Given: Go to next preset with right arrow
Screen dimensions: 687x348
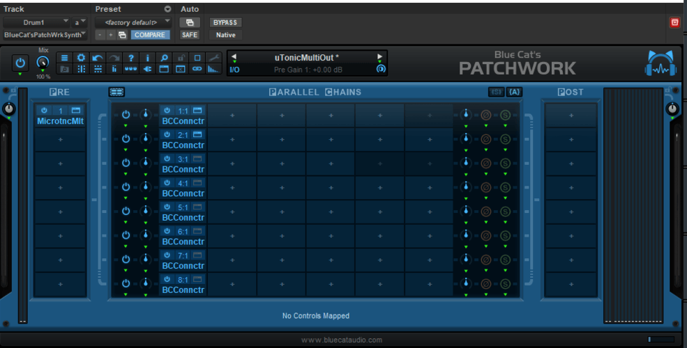Looking at the screenshot, I should coord(379,57).
